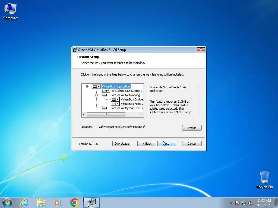The width and height of the screenshot is (278, 208).
Task: Go back with the Back button
Action: [x=147, y=144]
